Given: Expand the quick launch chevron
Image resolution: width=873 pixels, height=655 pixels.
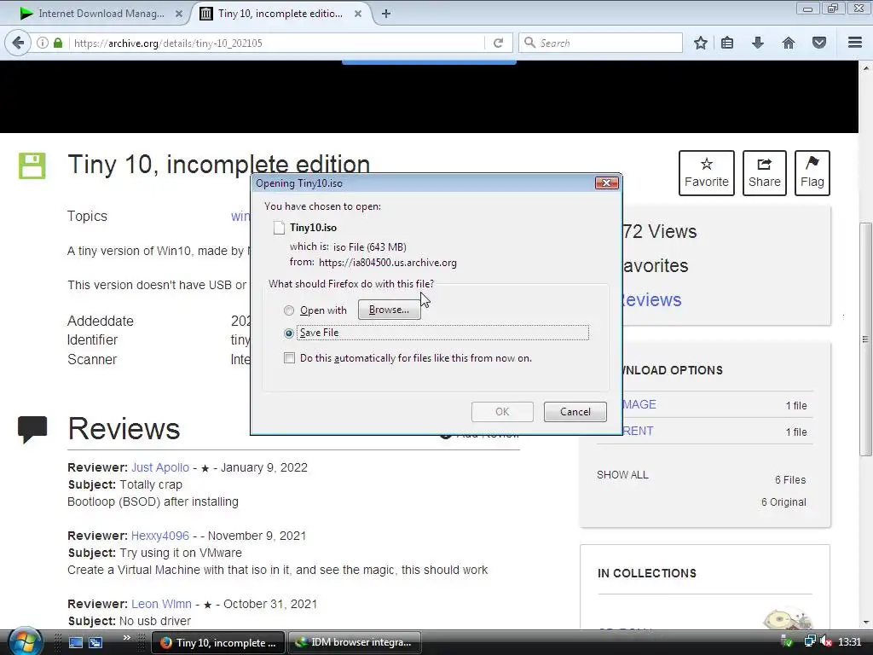Looking at the screenshot, I should (126, 638).
